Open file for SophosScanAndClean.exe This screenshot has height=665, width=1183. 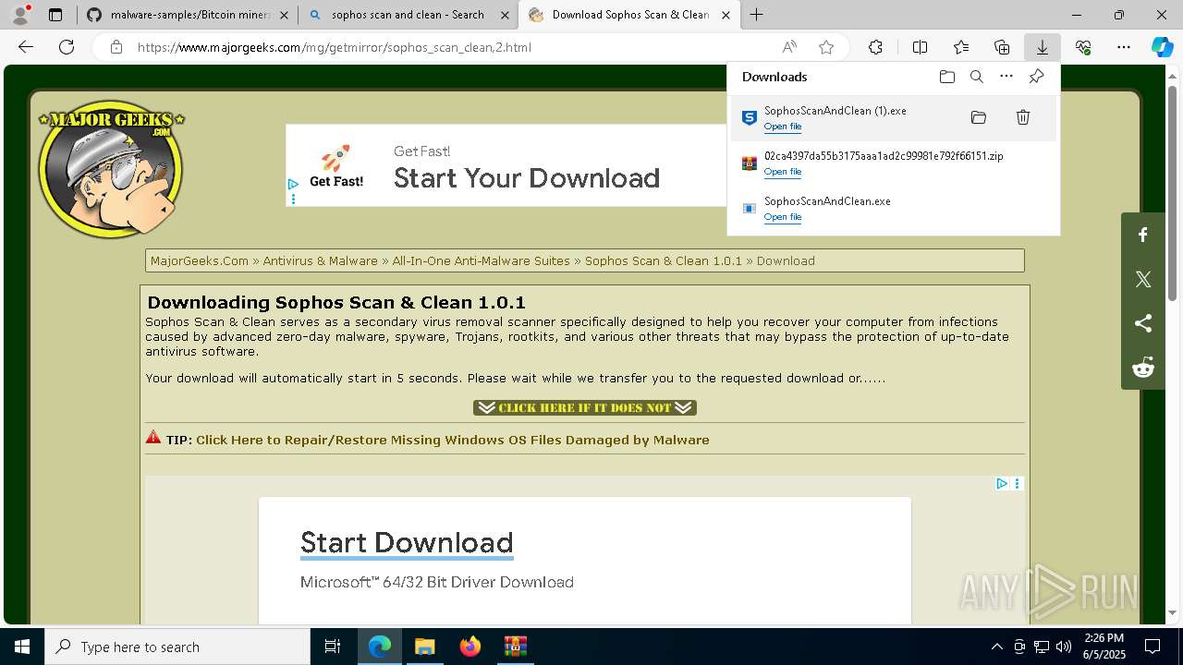783,217
